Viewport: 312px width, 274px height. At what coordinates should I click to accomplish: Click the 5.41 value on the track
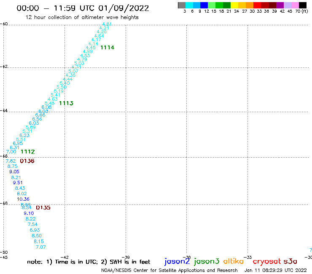[x=56, y=95]
